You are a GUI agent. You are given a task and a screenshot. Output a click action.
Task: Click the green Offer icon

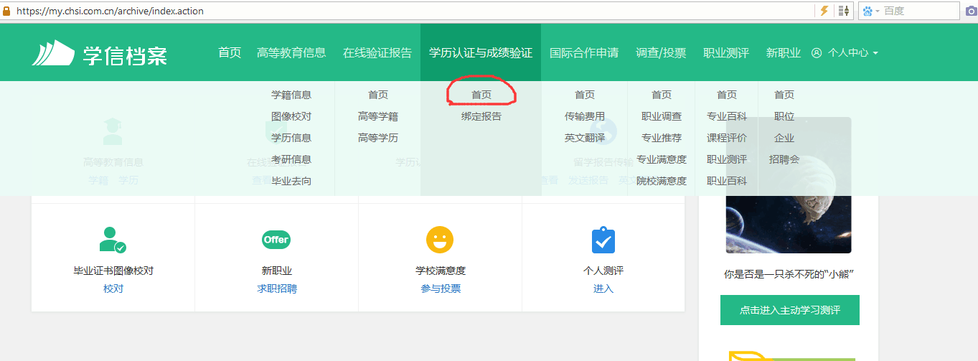click(276, 240)
